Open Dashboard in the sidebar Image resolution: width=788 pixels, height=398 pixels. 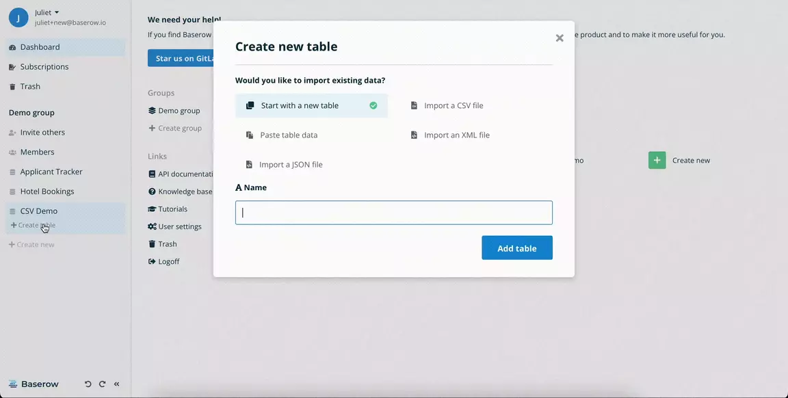[x=40, y=47]
